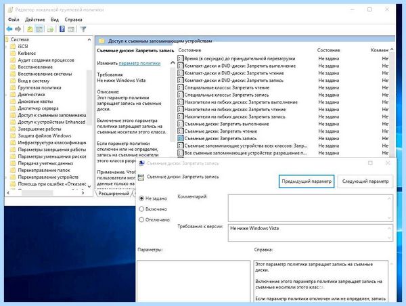Click policy icon for Компакт-диски: Запретить выполнение

181,66
